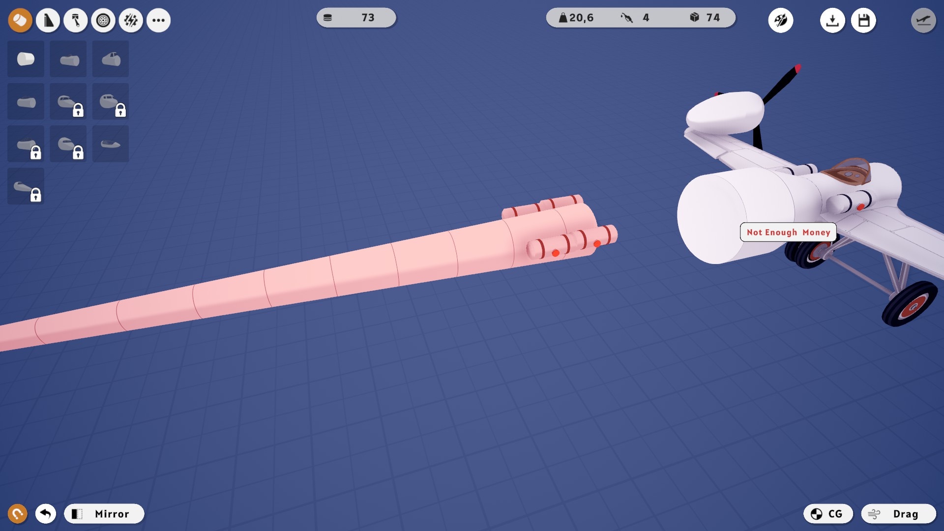Viewport: 944px width, 531px height.
Task: Pick the second-row plain cockpit fuselage
Action: [x=26, y=101]
